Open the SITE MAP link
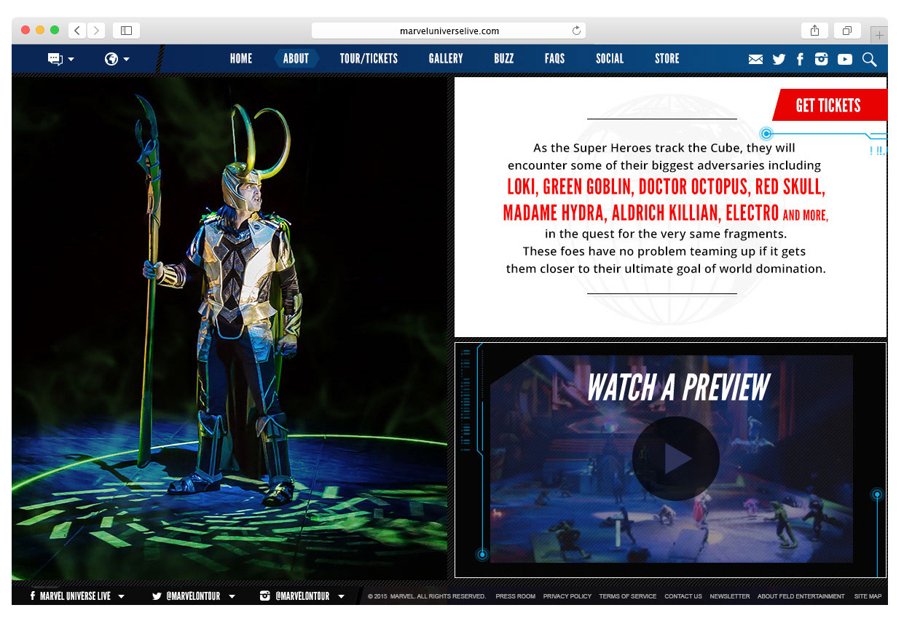This screenshot has height=621, width=904. (868, 596)
